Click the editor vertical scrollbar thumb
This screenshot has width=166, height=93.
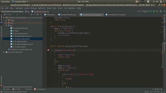(x=163, y=55)
